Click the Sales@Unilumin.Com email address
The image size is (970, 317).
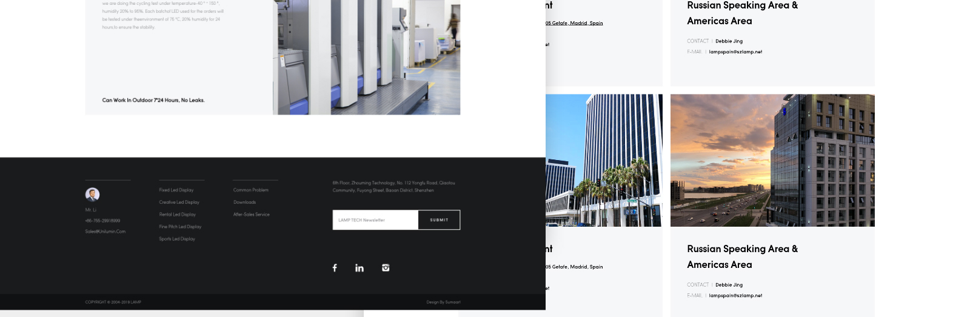(105, 232)
